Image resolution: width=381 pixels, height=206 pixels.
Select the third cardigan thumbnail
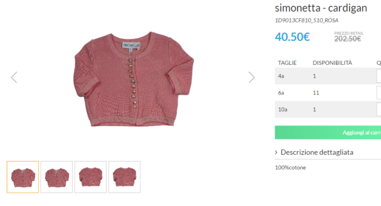point(91,177)
